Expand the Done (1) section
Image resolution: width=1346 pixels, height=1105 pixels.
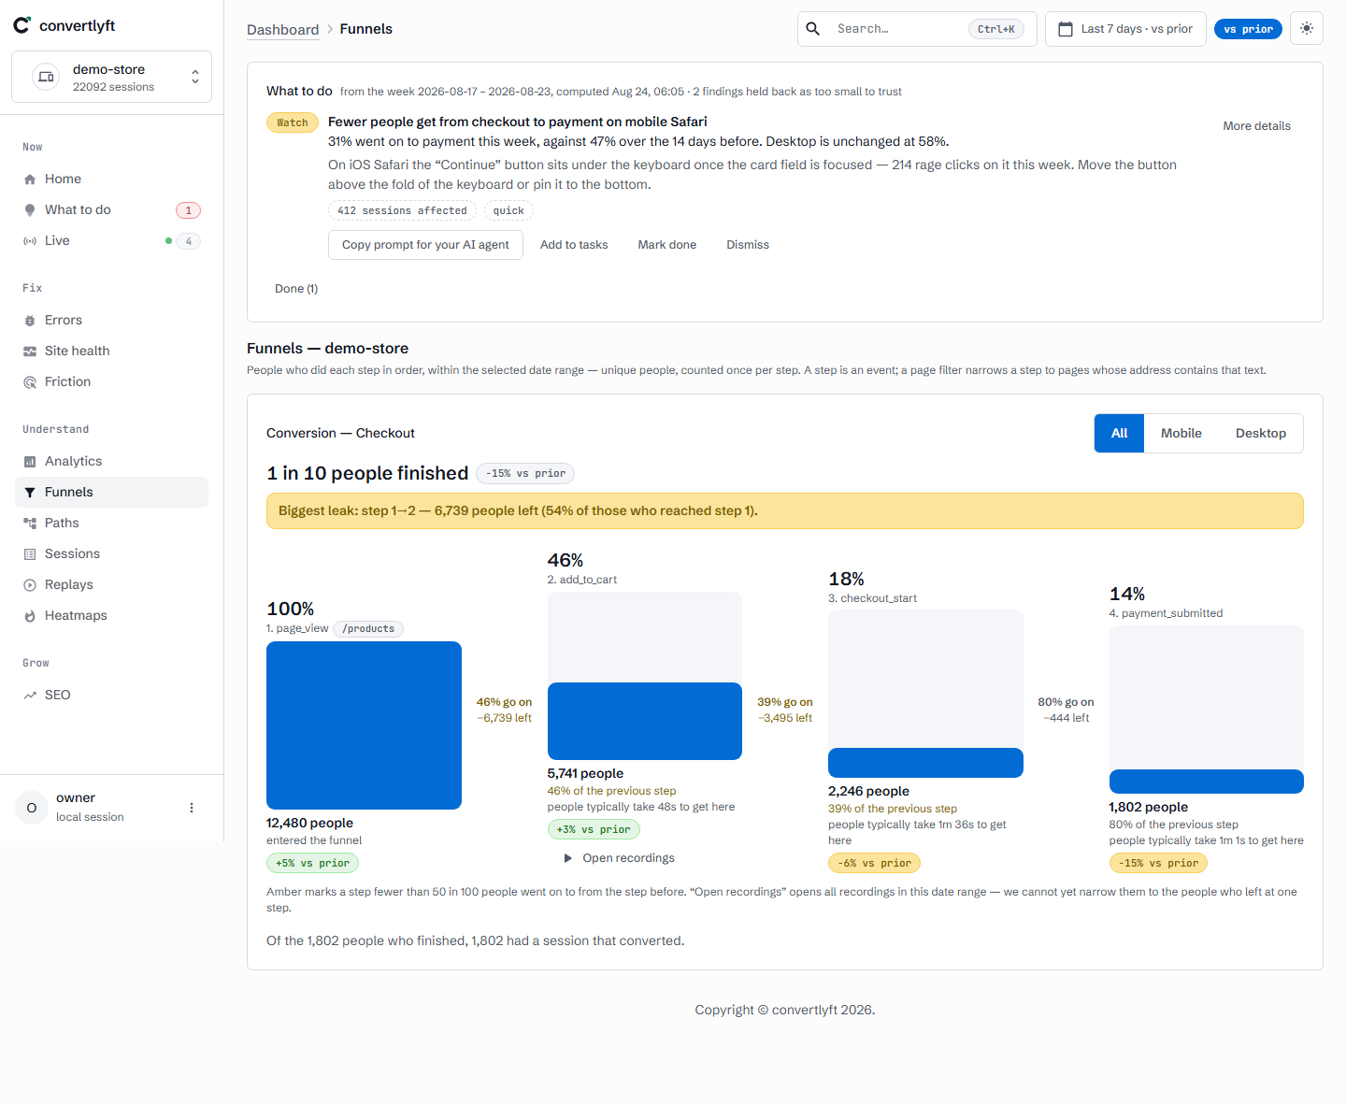coord(296,289)
